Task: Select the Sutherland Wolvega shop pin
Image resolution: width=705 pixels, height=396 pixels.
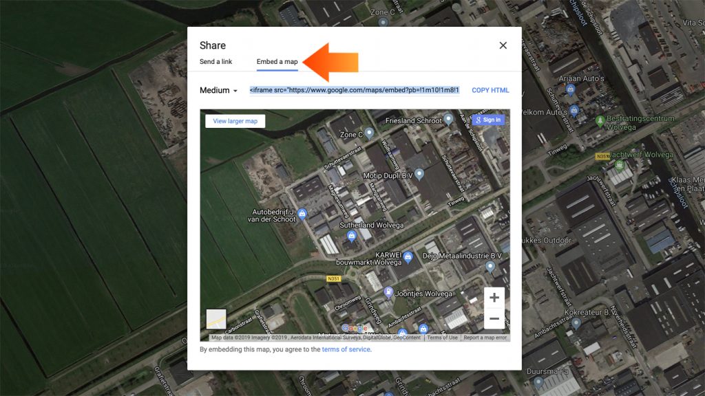Action: 352,236
